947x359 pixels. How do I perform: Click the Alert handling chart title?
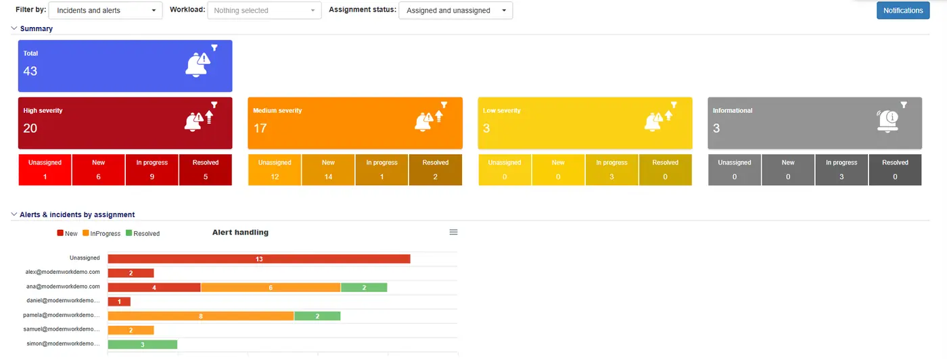pyautogui.click(x=240, y=233)
